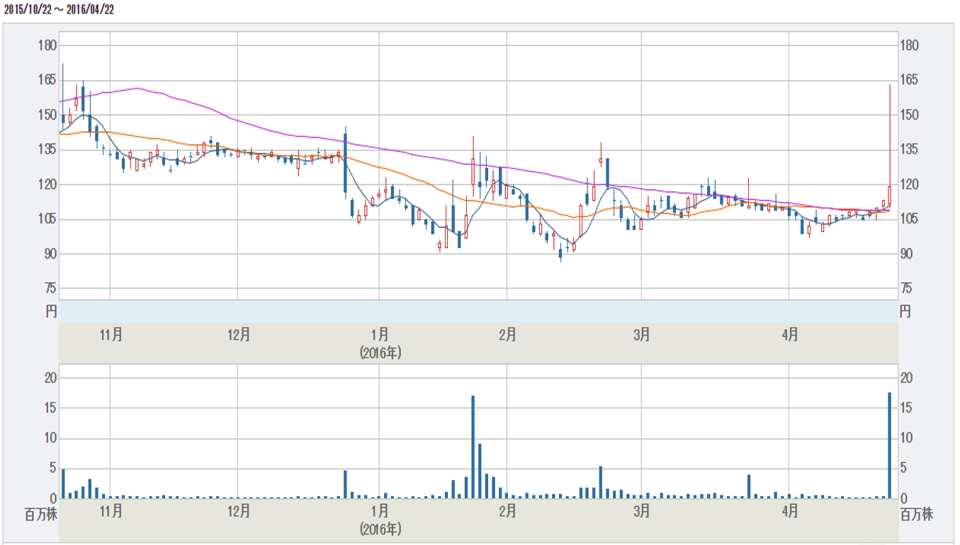Click the 15 label on the right volume axis
The image size is (960, 545).
click(x=906, y=408)
